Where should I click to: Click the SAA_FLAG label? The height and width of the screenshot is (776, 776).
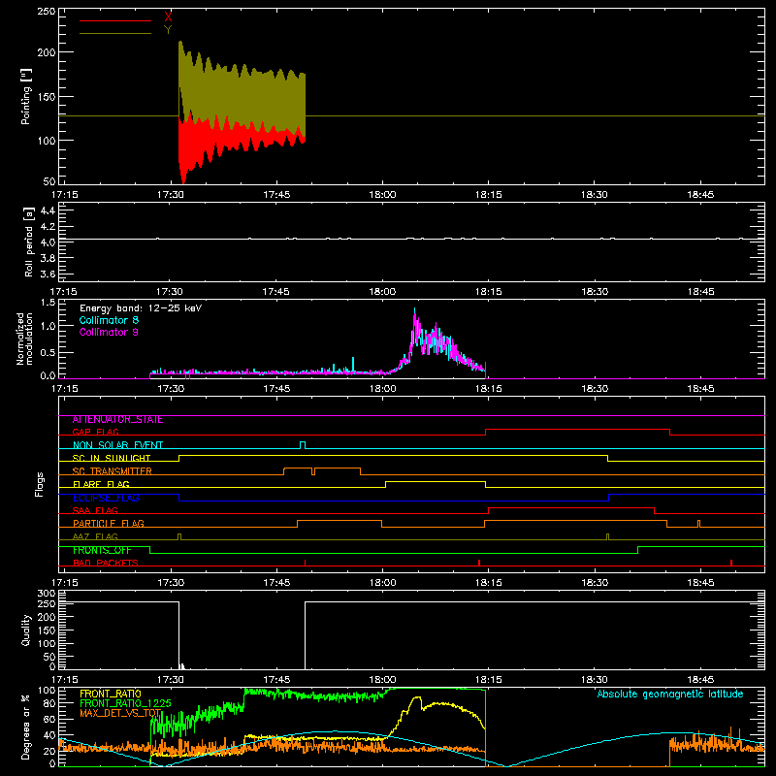point(95,510)
